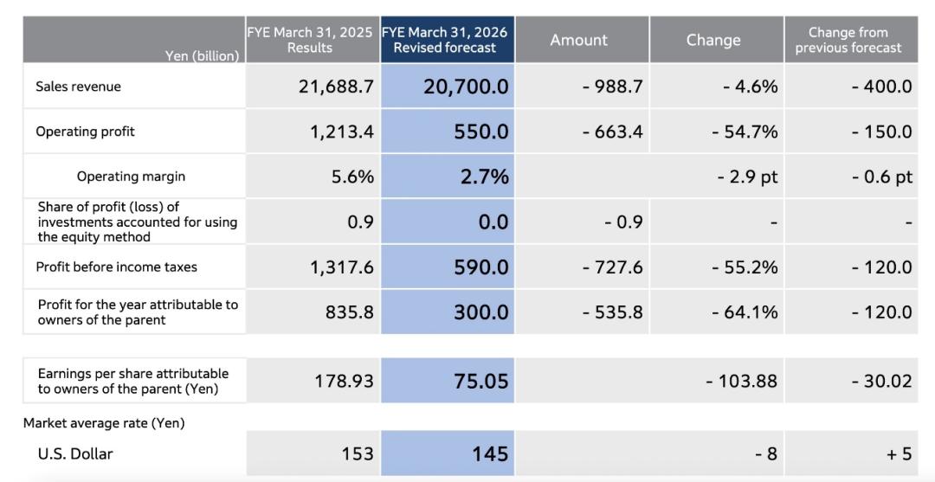Click the Change column header
This screenshot has height=482, width=935.
click(713, 40)
